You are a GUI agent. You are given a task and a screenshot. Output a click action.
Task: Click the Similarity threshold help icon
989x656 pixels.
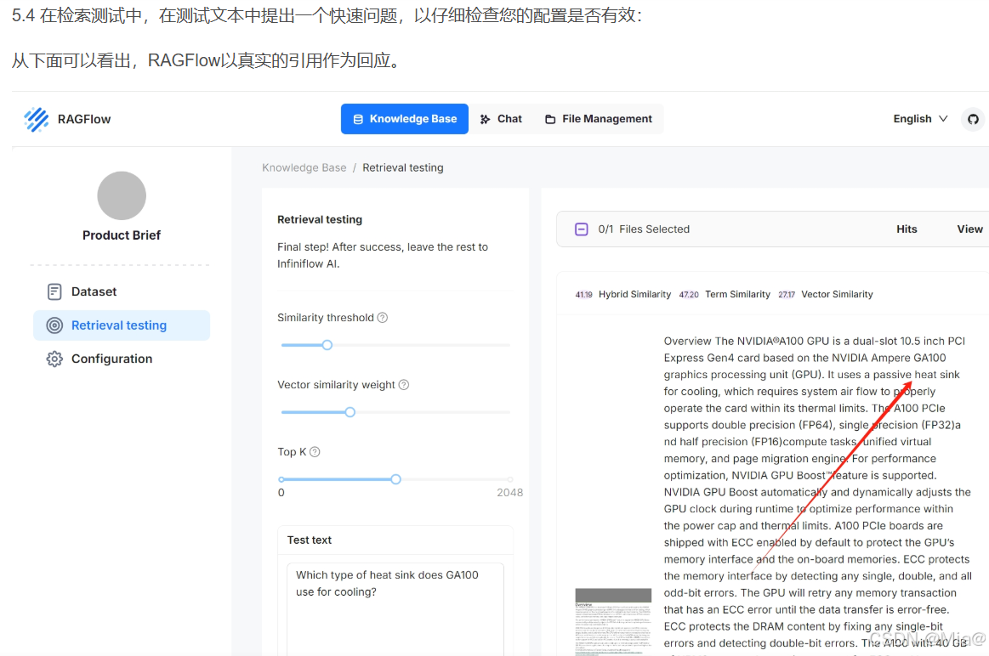(382, 317)
